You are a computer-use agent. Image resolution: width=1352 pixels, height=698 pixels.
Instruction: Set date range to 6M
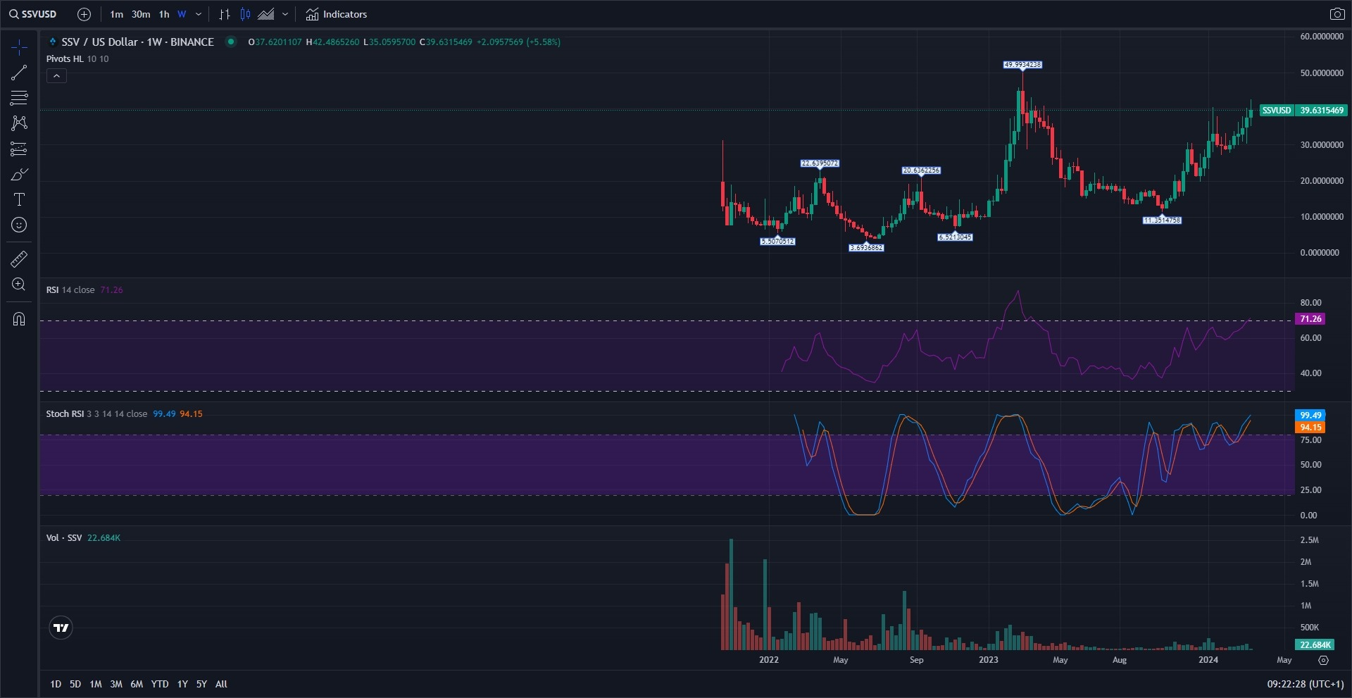(137, 684)
